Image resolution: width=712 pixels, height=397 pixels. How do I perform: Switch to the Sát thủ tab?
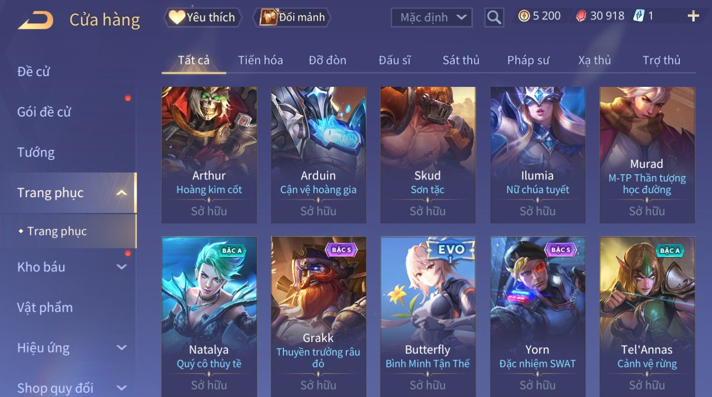461,60
